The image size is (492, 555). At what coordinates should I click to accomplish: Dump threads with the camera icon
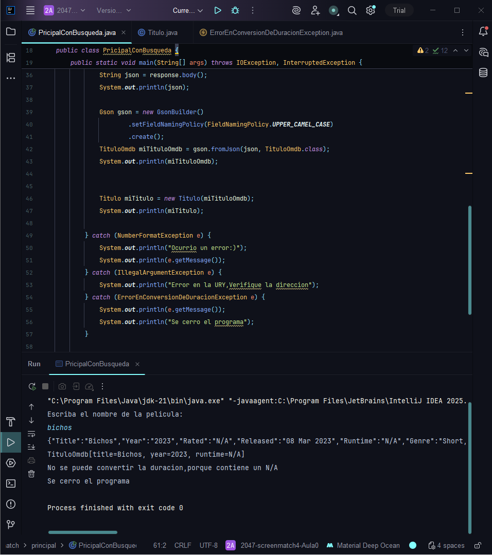pyautogui.click(x=62, y=386)
